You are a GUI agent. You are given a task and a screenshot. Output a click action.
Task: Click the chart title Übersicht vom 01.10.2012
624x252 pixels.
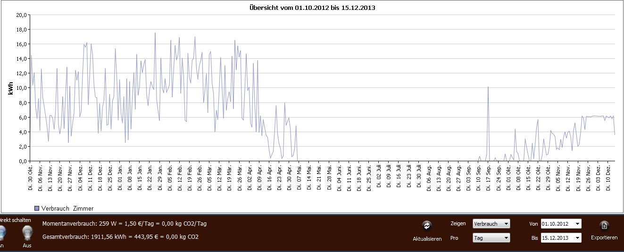point(312,8)
